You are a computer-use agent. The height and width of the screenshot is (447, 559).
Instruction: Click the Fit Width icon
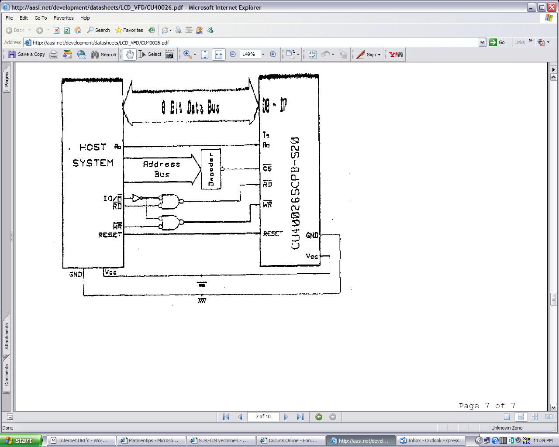pyautogui.click(x=218, y=55)
